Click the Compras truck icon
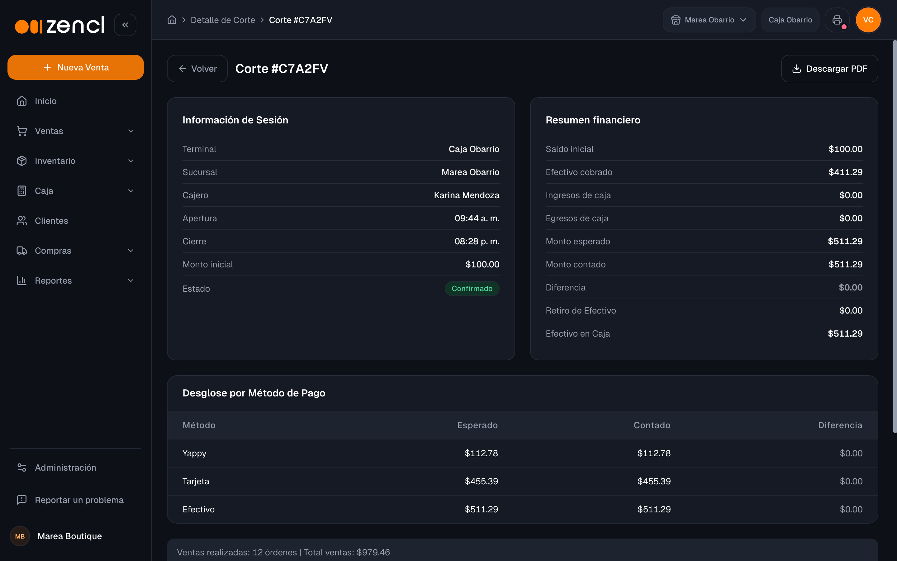The width and height of the screenshot is (897, 561). (x=22, y=251)
